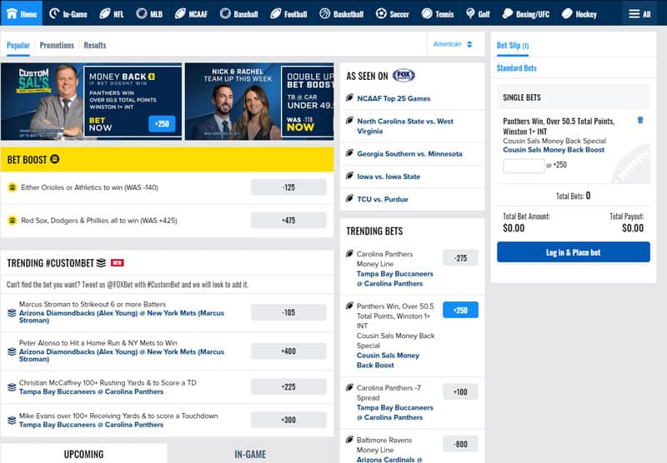Open the Tennis ball icon
This screenshot has width=667, height=463.
click(x=427, y=13)
